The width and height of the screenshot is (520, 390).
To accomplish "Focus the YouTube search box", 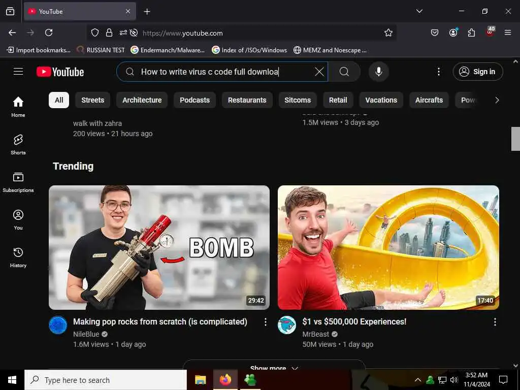I will pos(222,72).
